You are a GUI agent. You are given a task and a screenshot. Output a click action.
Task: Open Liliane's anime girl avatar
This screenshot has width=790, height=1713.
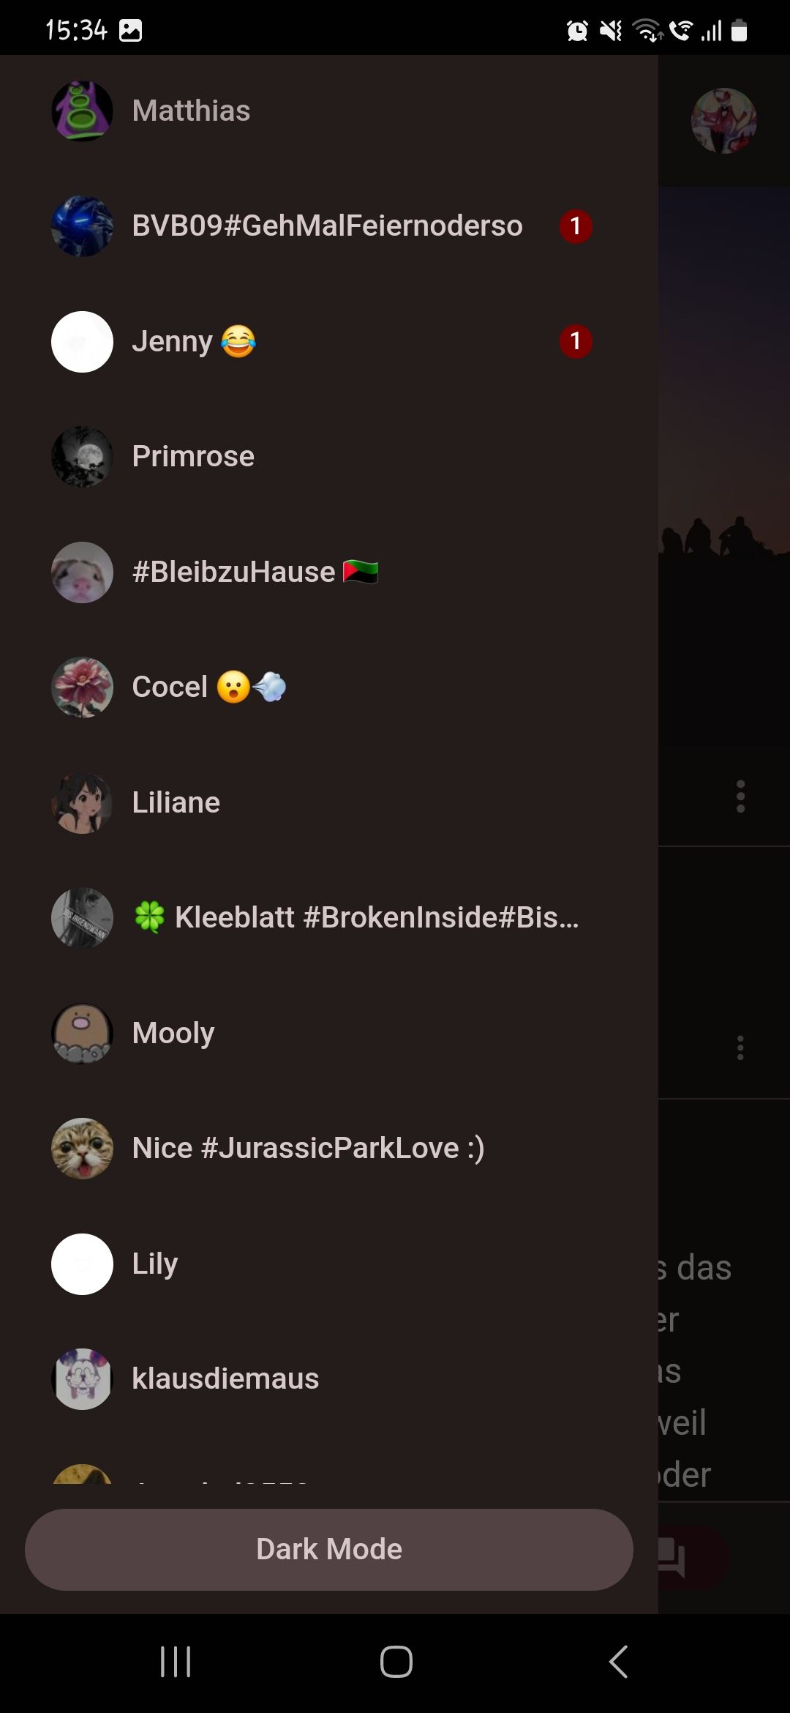coord(82,803)
